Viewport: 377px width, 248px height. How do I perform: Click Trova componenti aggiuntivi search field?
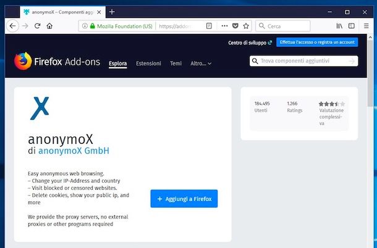[303, 61]
